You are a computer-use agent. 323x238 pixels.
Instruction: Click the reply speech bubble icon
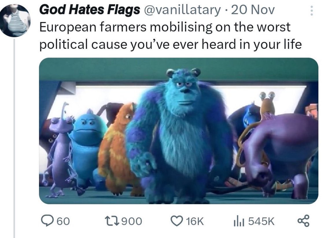47,221
